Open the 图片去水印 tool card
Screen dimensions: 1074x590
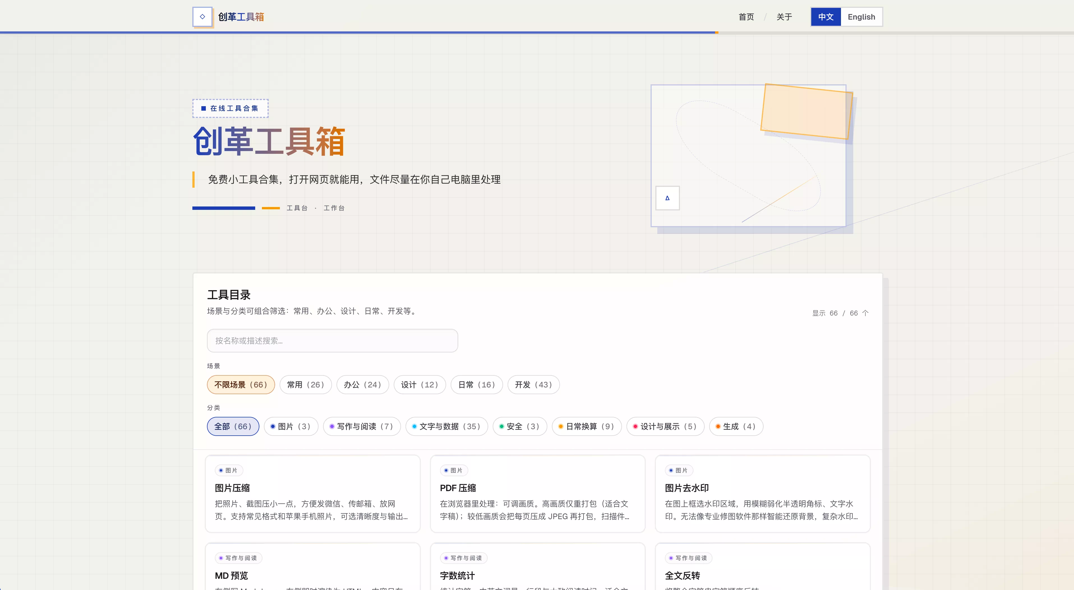point(762,493)
